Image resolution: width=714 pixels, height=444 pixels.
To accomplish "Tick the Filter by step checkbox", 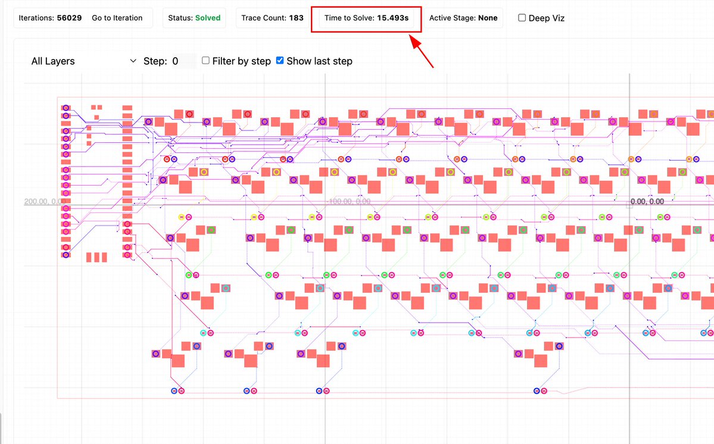I will tap(206, 61).
